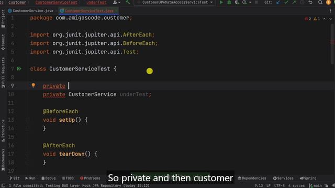Close the CustomerServiceTest.java tab
The width and height of the screenshot is (335, 188).
click(116, 10)
